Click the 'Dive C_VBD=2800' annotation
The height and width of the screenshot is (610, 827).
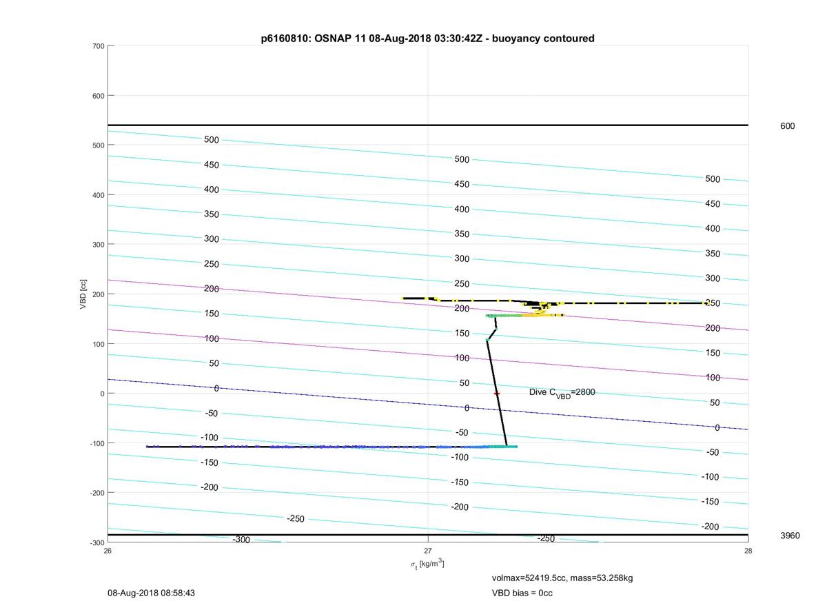tap(562, 393)
